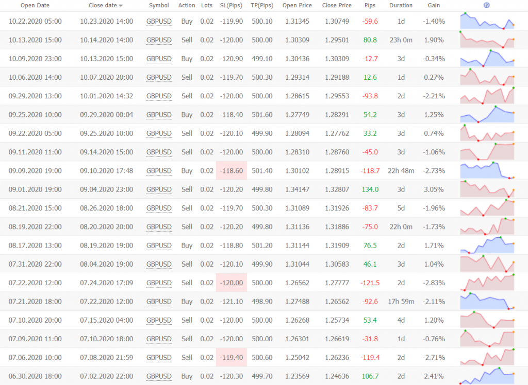
Task: View mini chart of 09.25.2020 buy trade
Action: click(x=487, y=114)
